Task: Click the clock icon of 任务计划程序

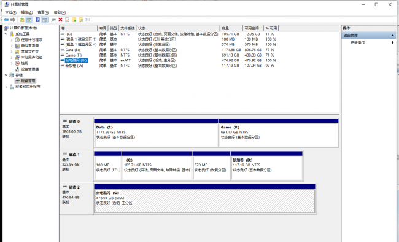Action: point(17,40)
